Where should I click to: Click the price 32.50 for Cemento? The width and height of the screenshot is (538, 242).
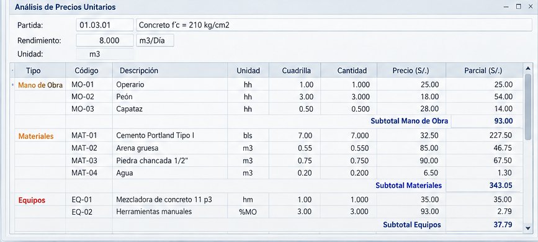point(429,136)
